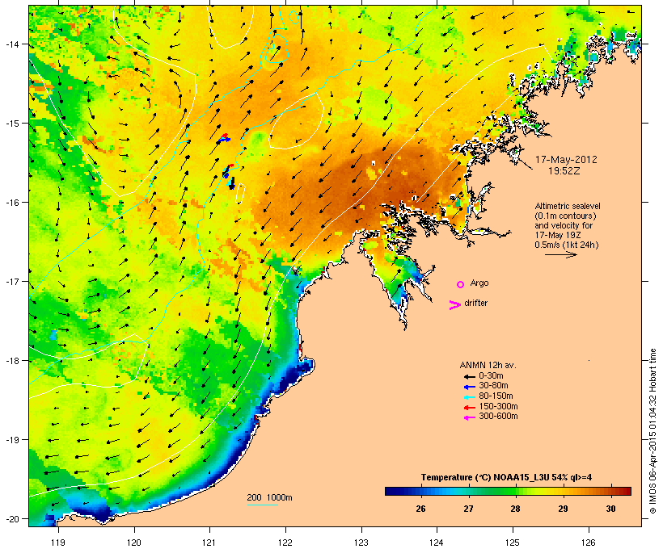Image resolution: width=663 pixels, height=549 pixels.
Task: Click the latitude axis label -20
Action: (x=11, y=518)
